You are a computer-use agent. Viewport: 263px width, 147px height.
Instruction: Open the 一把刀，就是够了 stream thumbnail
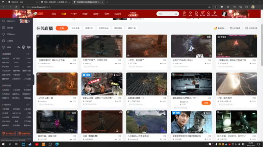147,46
